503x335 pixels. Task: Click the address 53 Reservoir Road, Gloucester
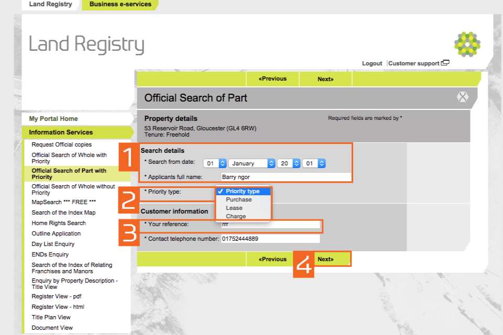click(200, 128)
